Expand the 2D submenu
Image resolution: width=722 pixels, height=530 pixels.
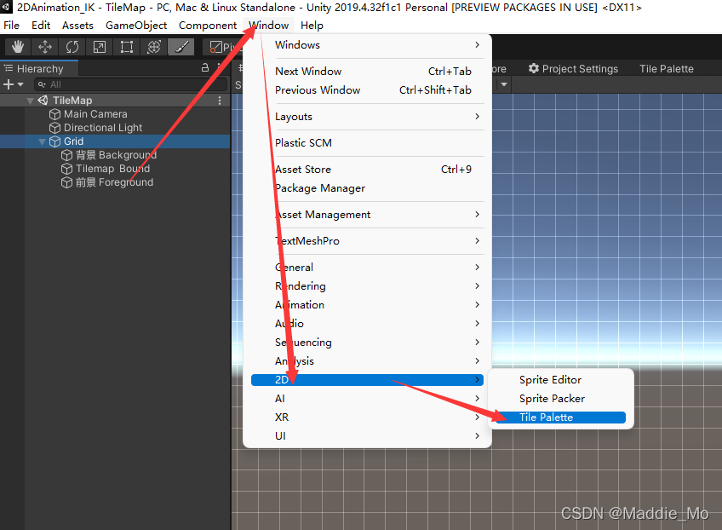(x=368, y=380)
